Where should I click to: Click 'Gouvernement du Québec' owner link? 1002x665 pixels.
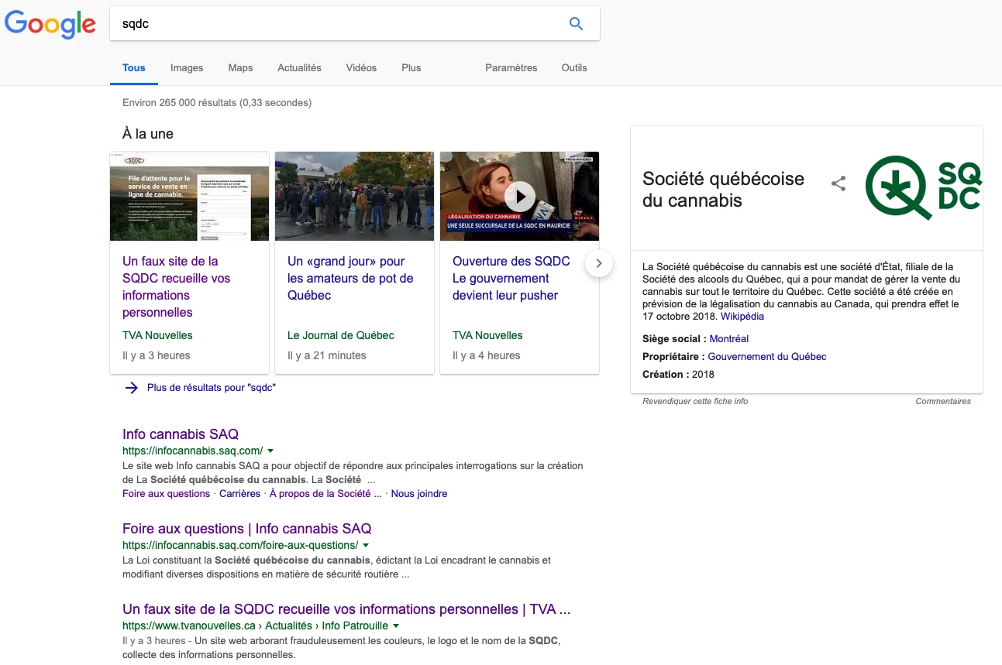point(767,357)
